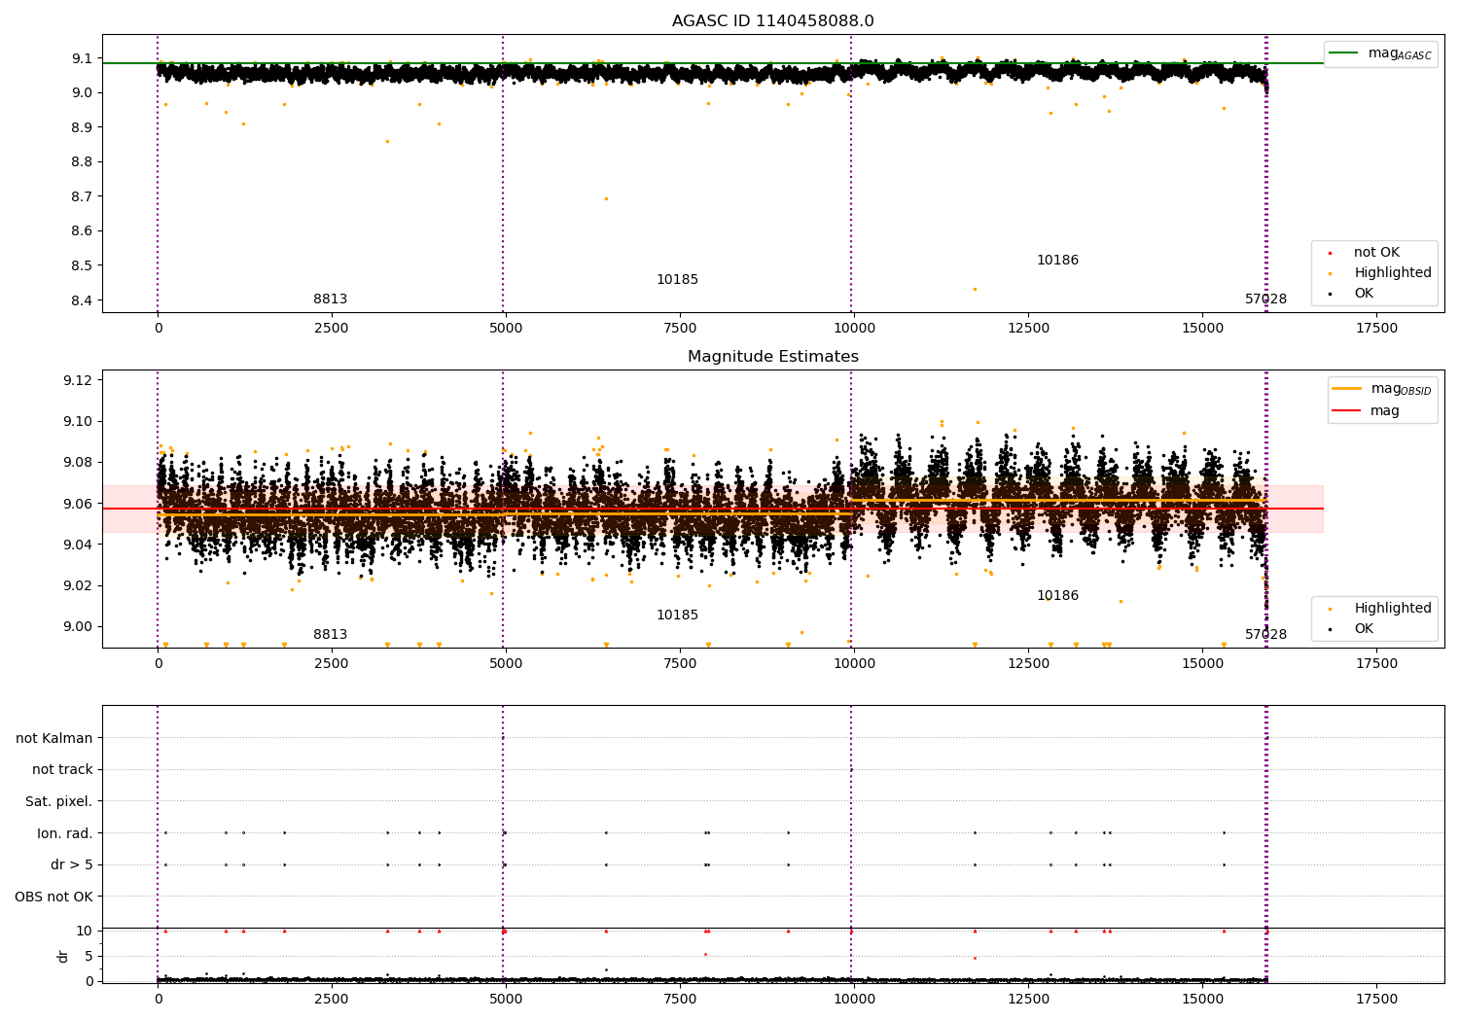Click the 'Ion. rad.' row label
The image size is (1459, 1021).
65,833
